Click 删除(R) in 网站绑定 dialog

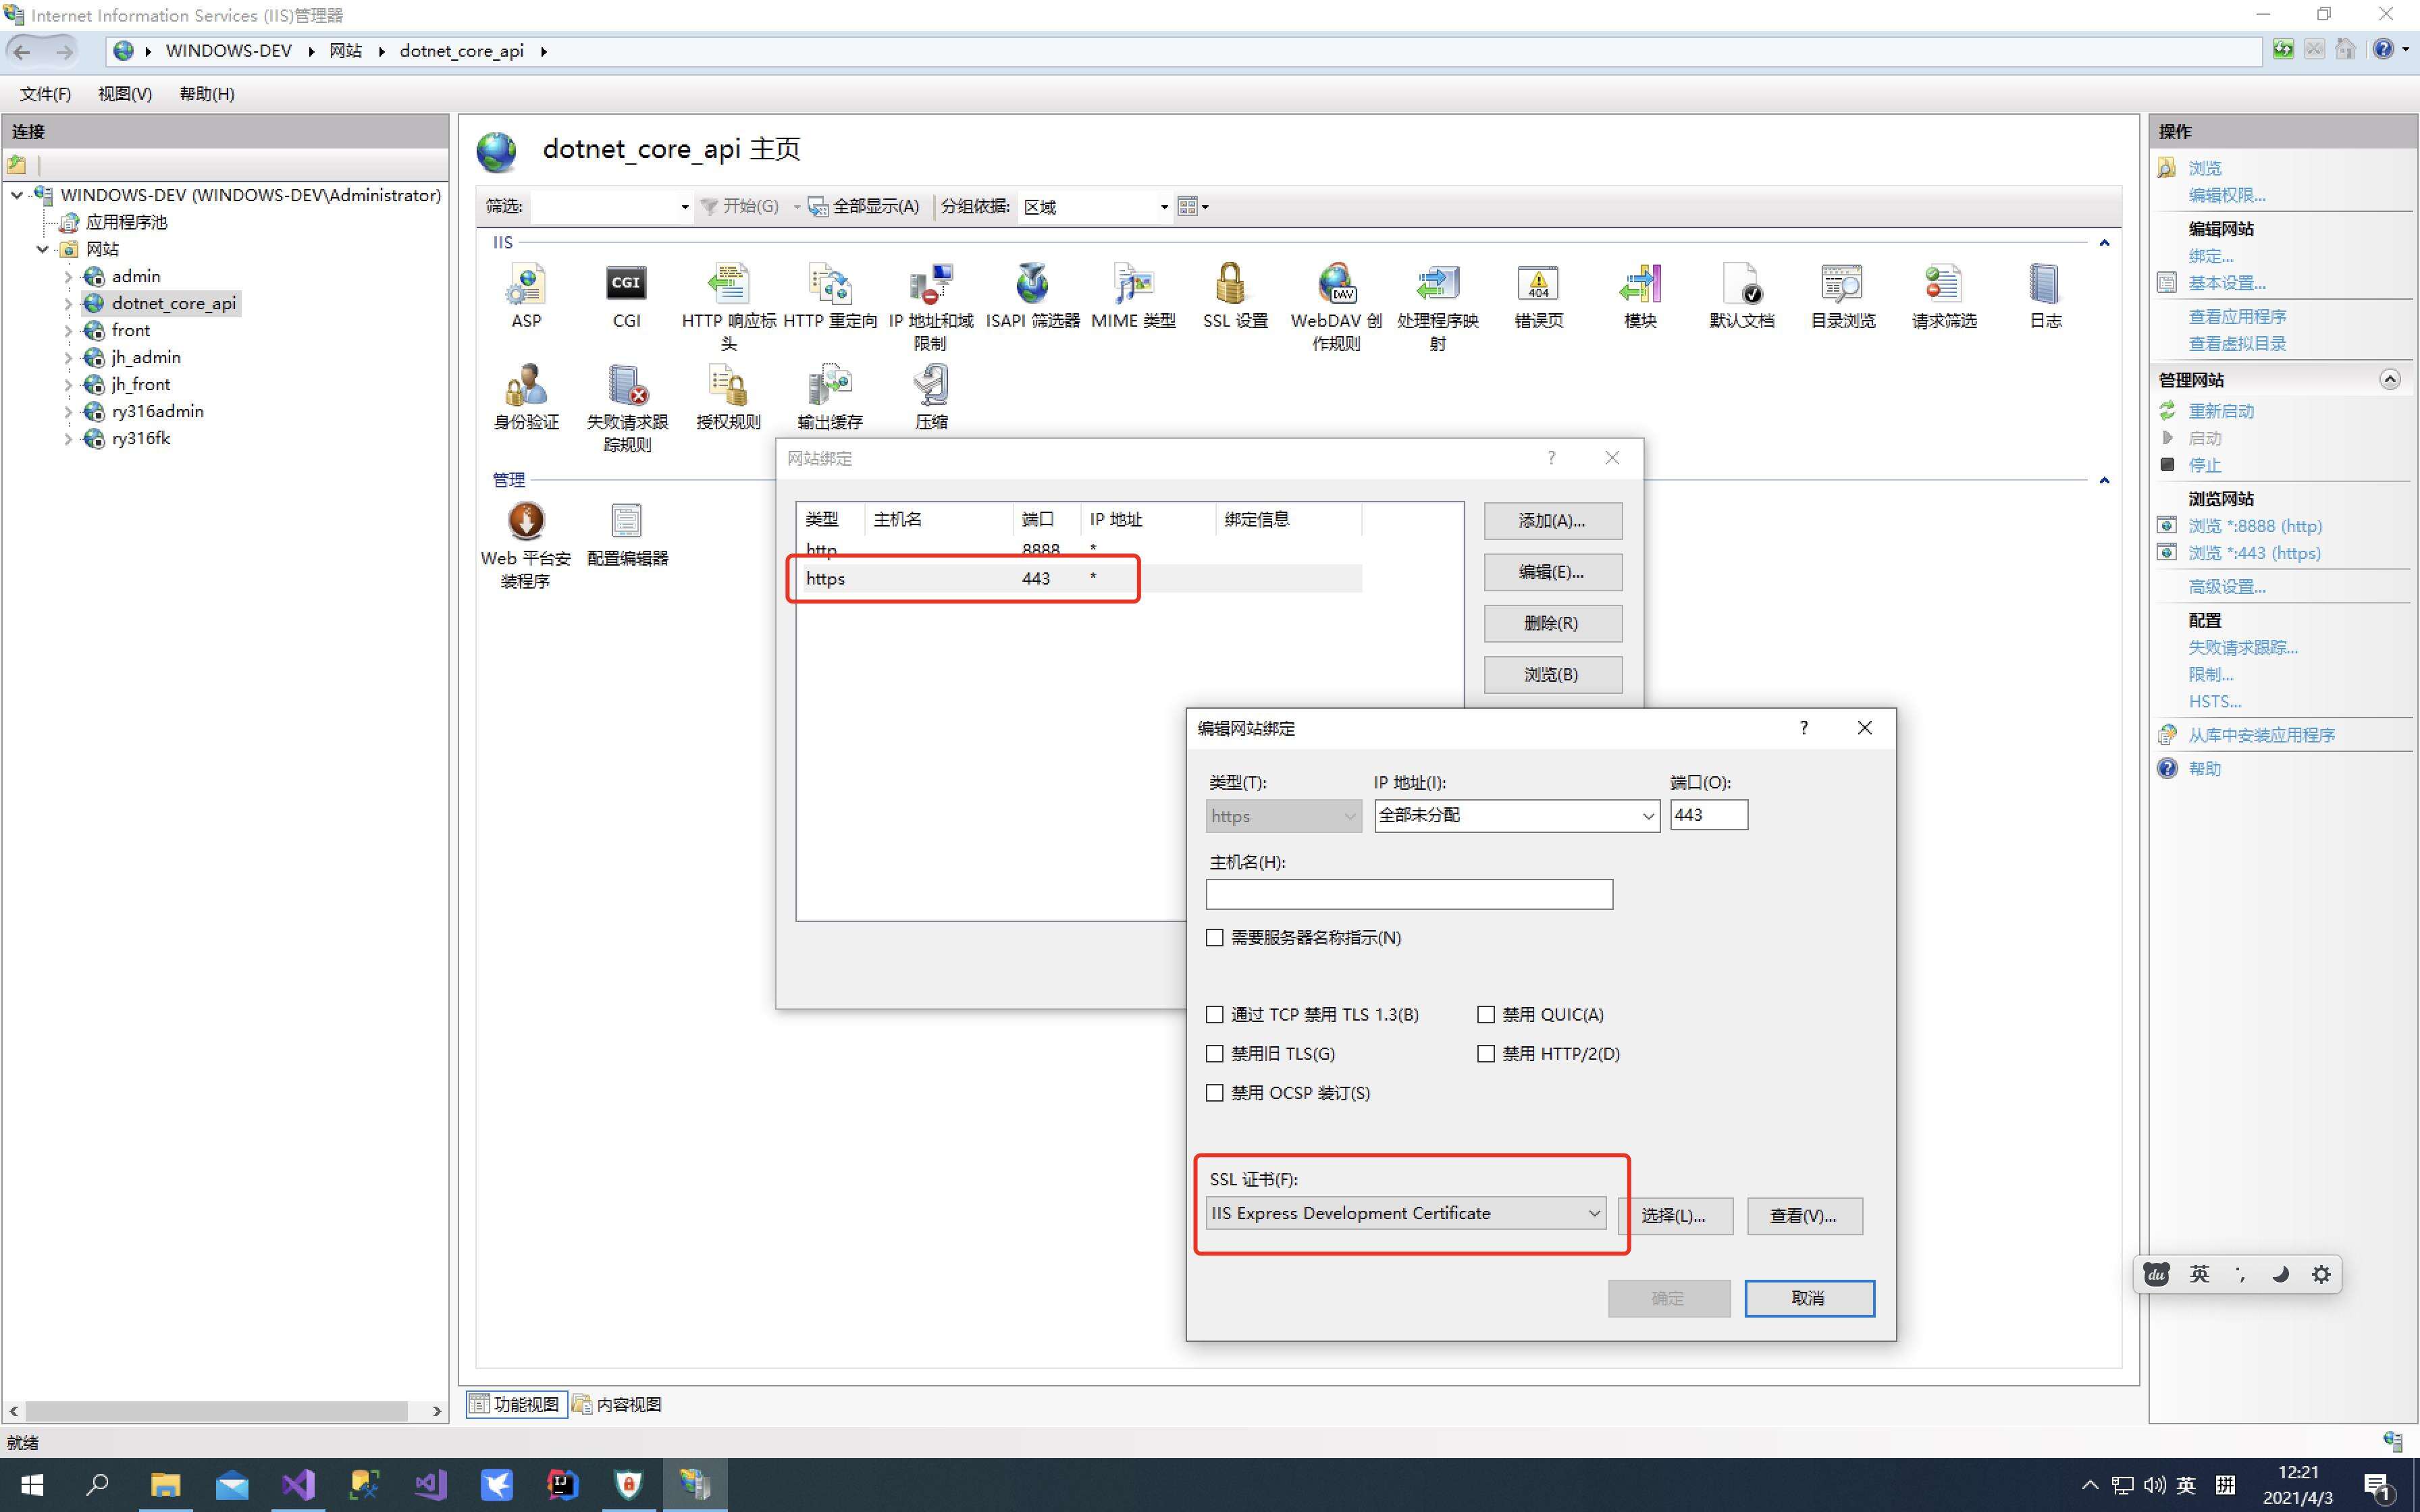(1552, 623)
